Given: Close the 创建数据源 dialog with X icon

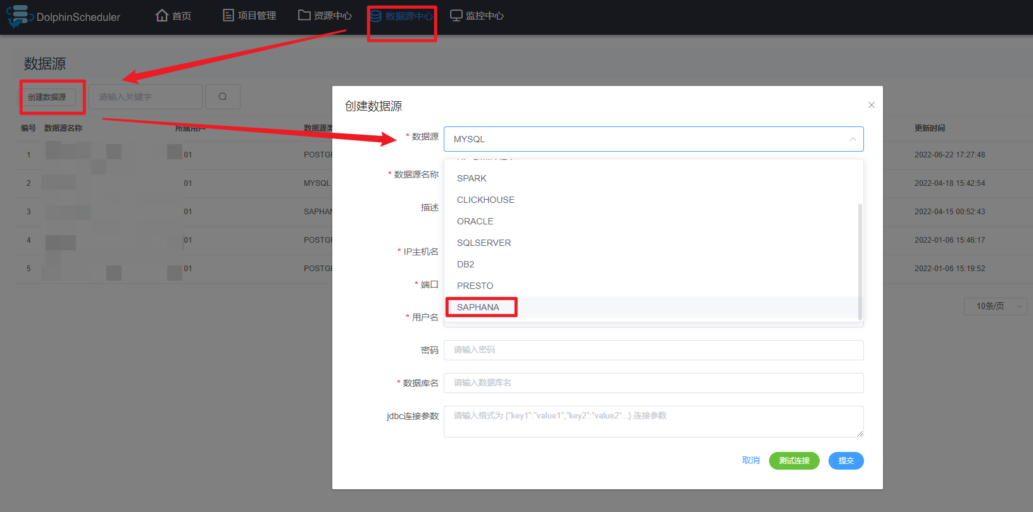Looking at the screenshot, I should (872, 105).
